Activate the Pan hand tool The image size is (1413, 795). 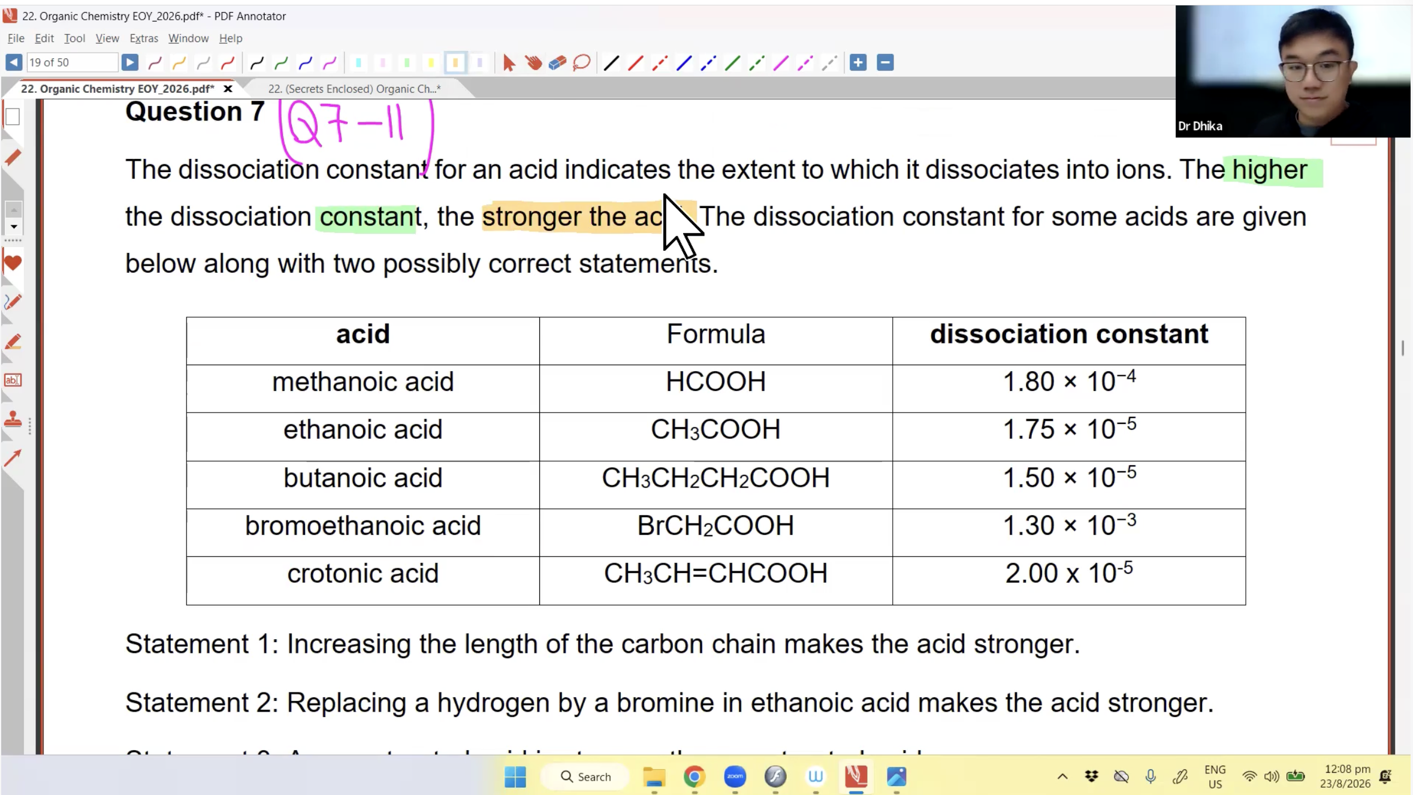pyautogui.click(x=533, y=62)
